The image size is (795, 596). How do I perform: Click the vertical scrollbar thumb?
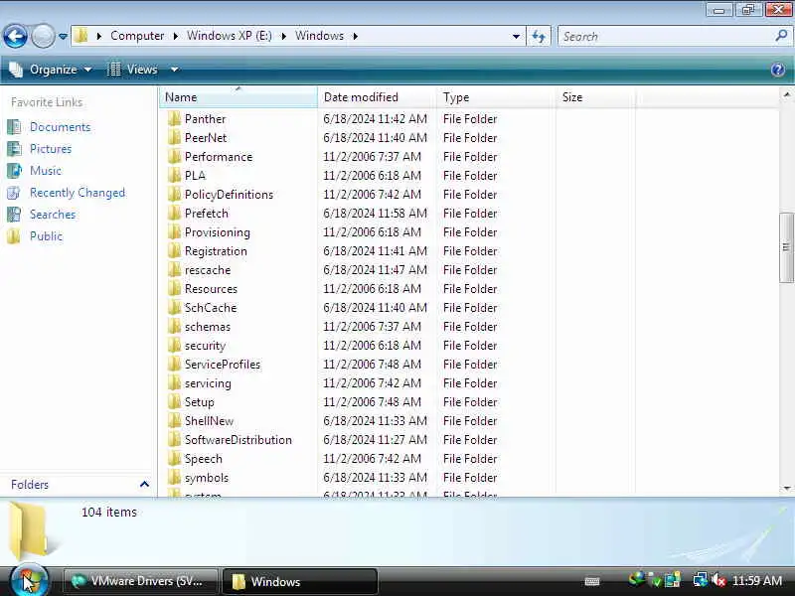786,247
